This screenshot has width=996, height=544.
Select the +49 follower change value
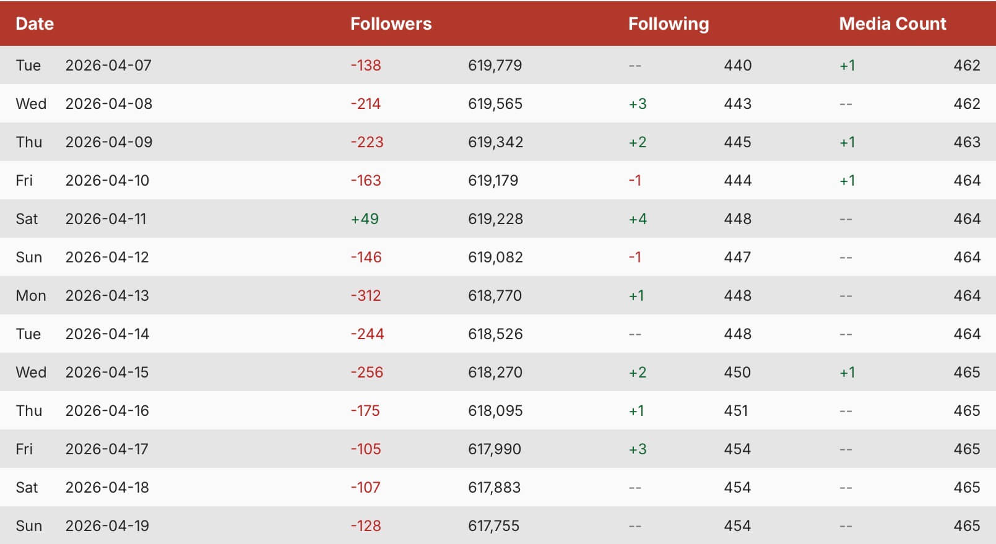tap(365, 218)
